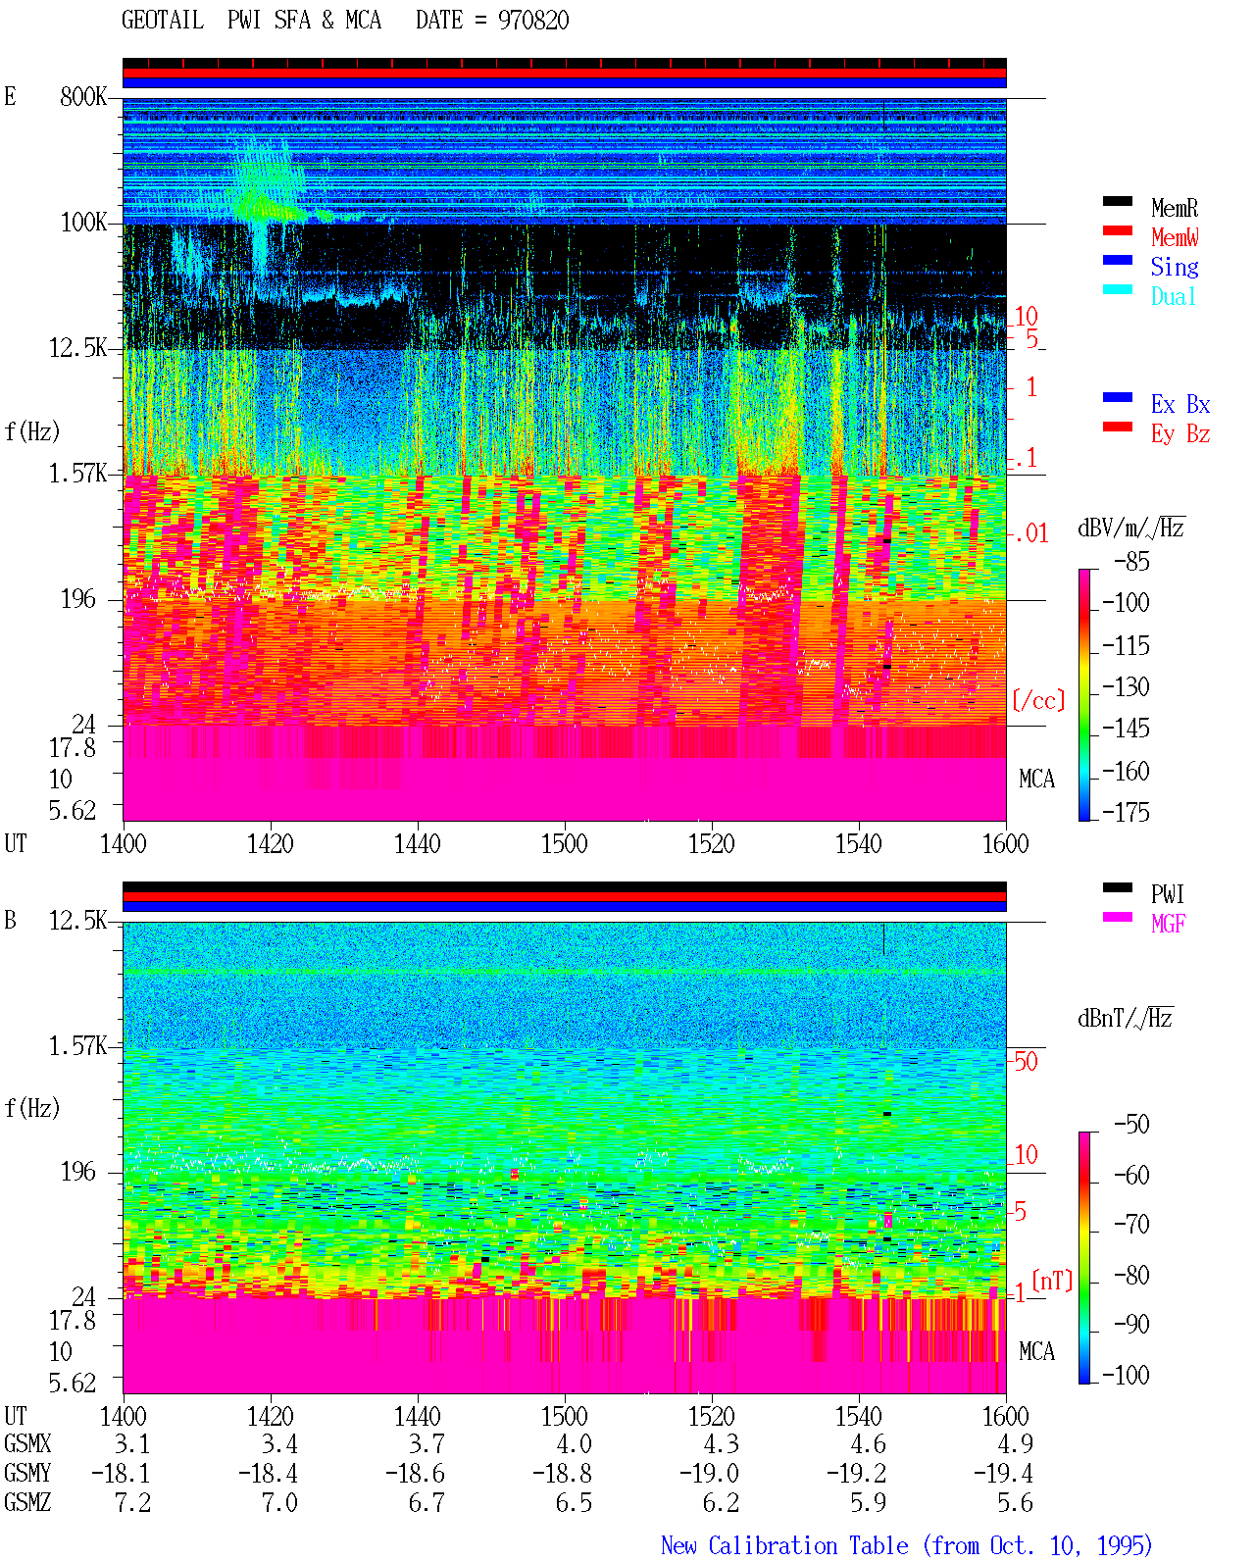The image size is (1255, 1562).
Task: Click the '1500' UT label under E panel
Action: pyautogui.click(x=564, y=844)
